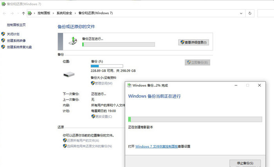This screenshot has height=167, width=274.
Task: Click the Windows 备份 dialog title icon
Action: tap(129, 85)
